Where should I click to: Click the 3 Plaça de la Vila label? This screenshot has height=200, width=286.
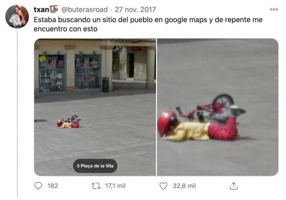pos(95,166)
